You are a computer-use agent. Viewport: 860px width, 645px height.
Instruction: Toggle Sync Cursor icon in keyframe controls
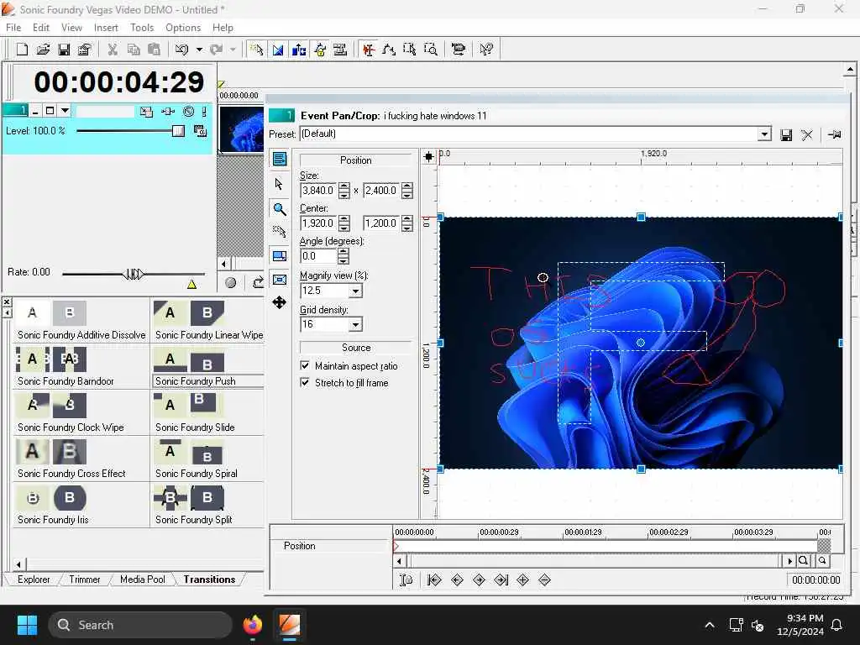[x=406, y=579]
